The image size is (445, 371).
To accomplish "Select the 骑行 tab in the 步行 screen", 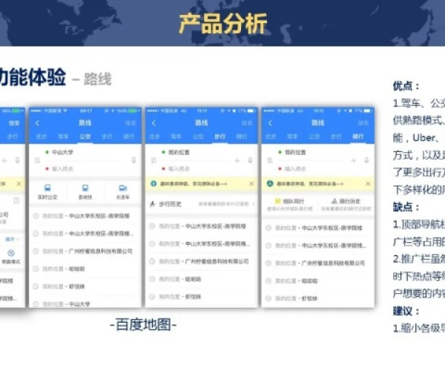I will click(242, 137).
